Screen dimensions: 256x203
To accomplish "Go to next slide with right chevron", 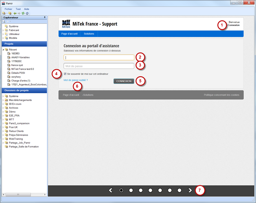I will 190,190.
